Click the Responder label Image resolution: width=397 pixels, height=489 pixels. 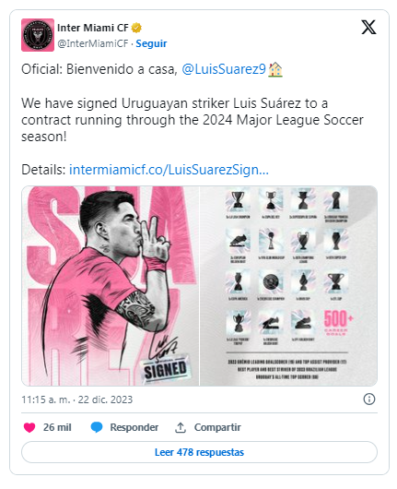click(x=134, y=427)
